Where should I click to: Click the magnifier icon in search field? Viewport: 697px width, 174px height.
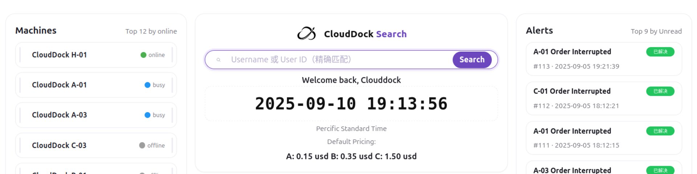(x=219, y=60)
